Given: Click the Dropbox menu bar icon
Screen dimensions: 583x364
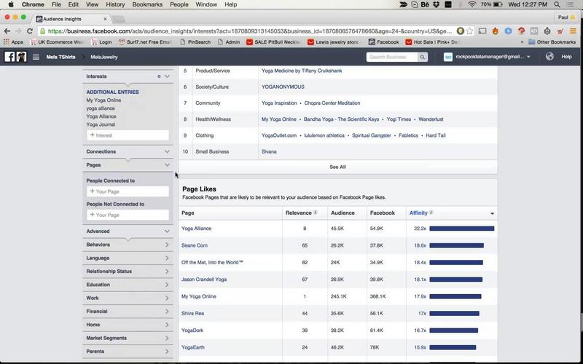Looking at the screenshot, I should click(436, 4).
